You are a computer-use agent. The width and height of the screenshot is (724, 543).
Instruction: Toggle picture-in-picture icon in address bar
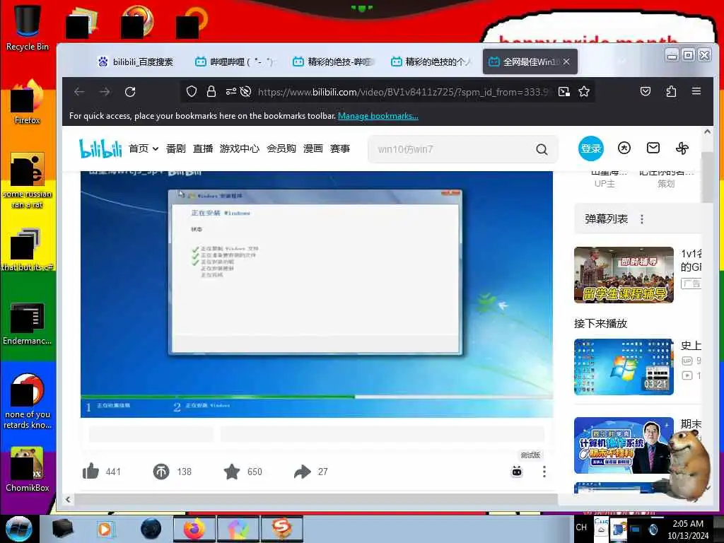click(x=564, y=91)
